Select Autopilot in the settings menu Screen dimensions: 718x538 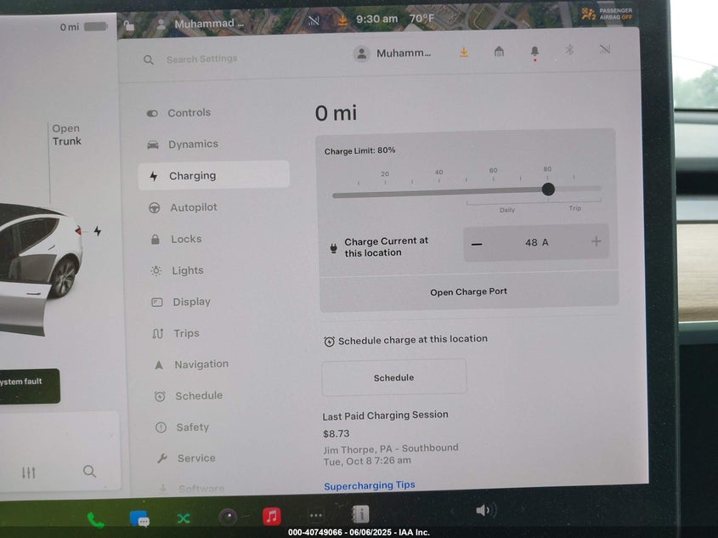click(193, 207)
